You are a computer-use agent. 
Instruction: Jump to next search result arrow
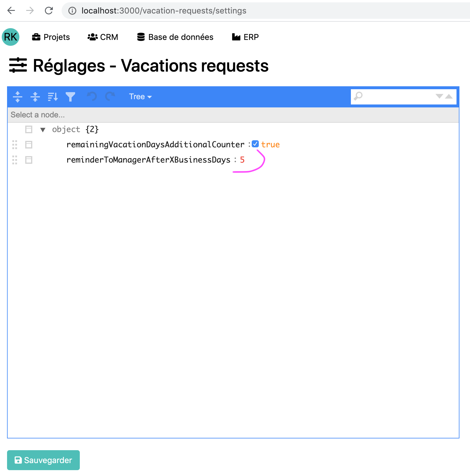coord(439,96)
